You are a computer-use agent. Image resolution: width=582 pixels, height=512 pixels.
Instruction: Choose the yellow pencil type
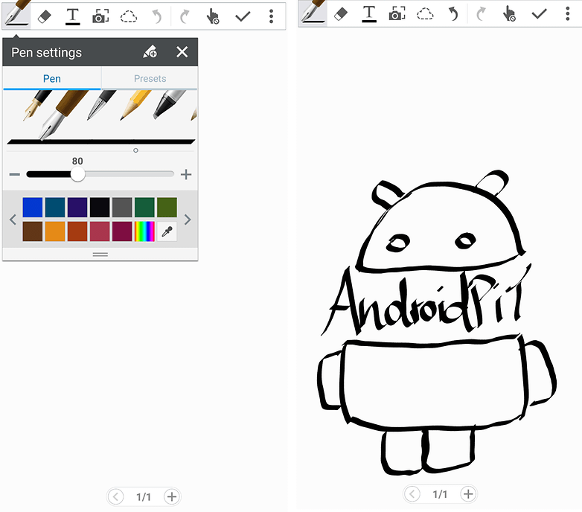(135, 105)
